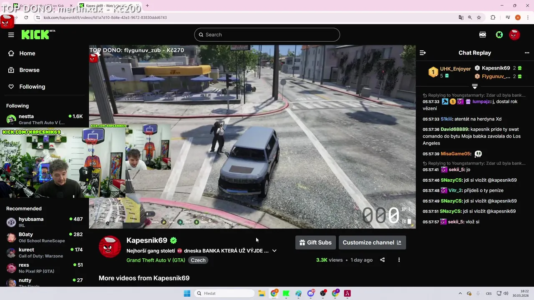Share this video

click(382, 260)
